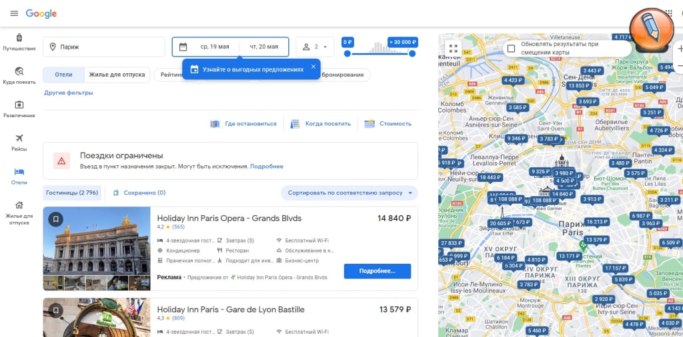Click the 9 346 ₽ map price marker
Viewport: 683px width, 337px height.
(x=517, y=139)
